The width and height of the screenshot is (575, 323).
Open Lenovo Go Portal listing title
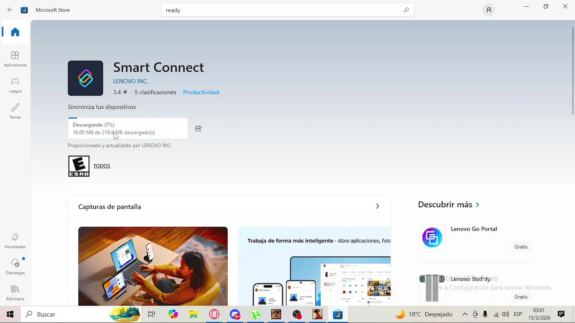pyautogui.click(x=473, y=229)
